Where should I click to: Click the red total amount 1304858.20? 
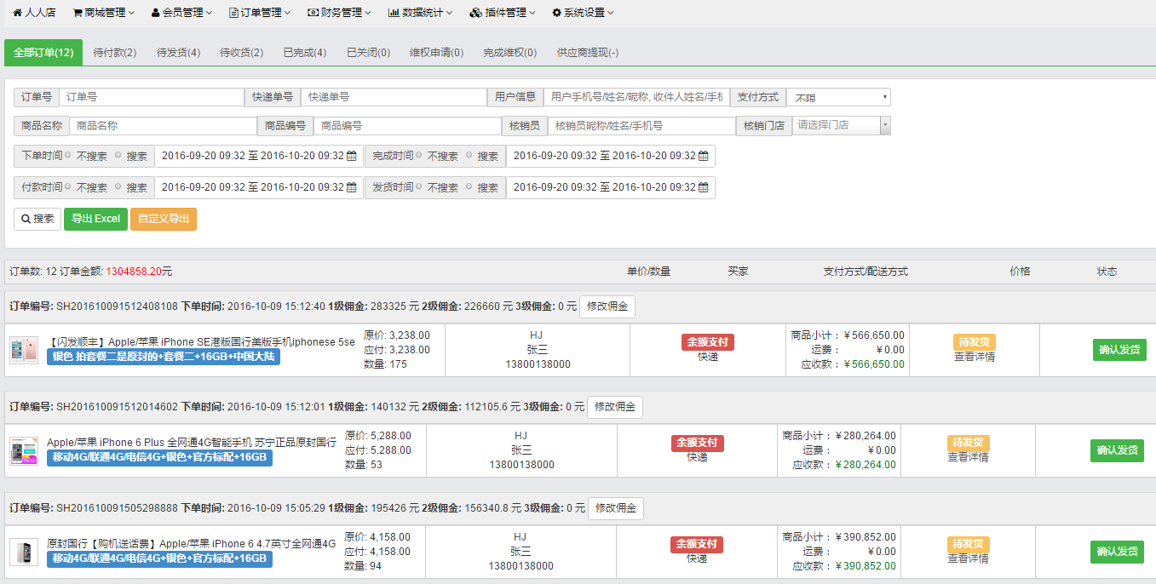click(134, 272)
